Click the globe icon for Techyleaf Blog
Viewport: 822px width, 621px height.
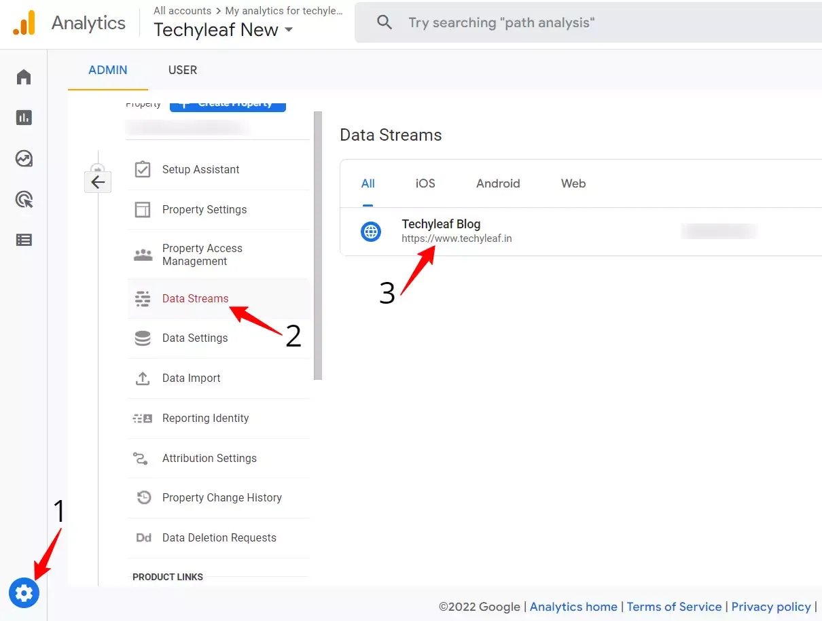(x=371, y=232)
